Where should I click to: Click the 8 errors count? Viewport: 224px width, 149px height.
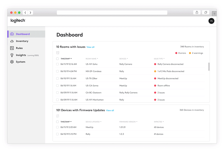pyautogui.click(x=182, y=53)
